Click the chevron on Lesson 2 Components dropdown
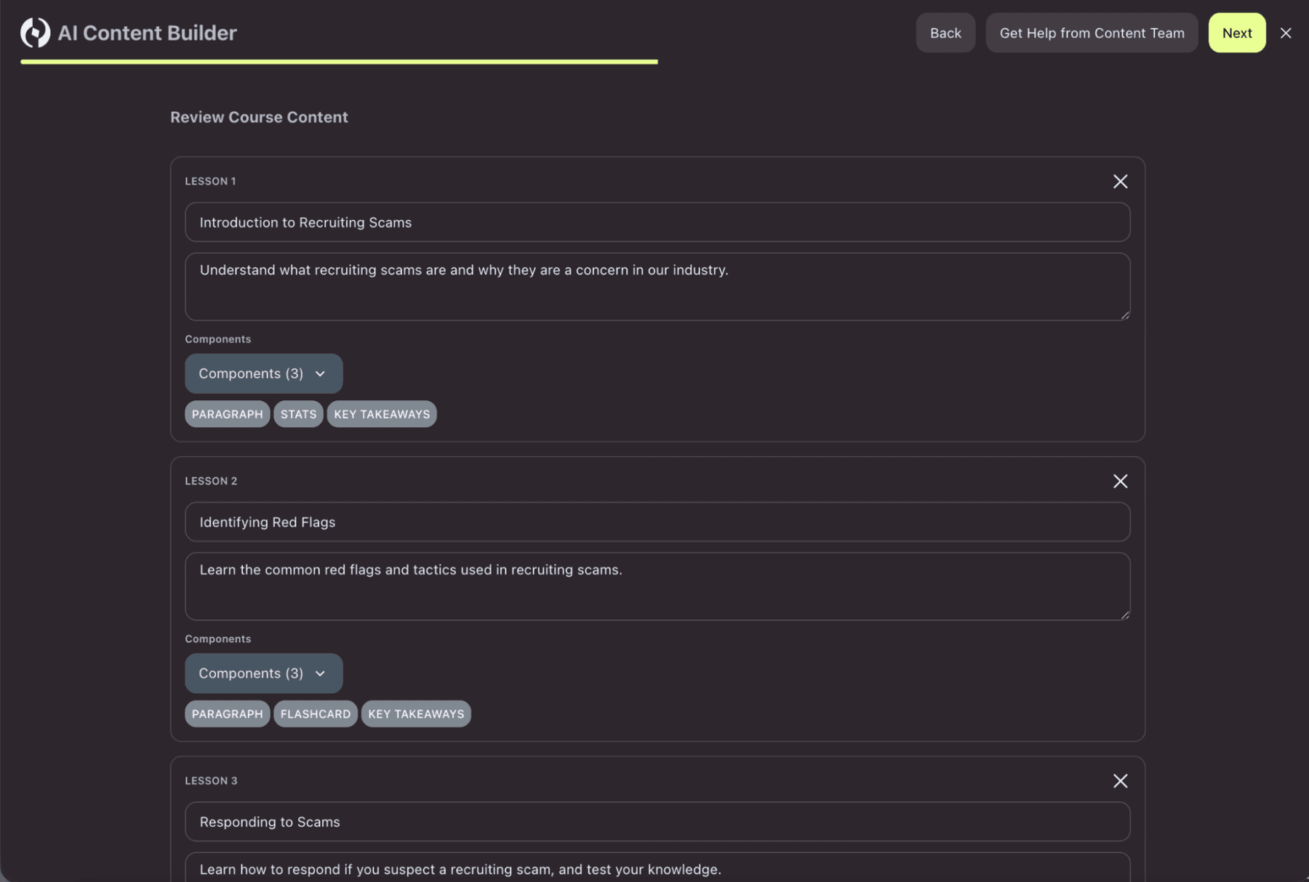The image size is (1309, 882). (320, 673)
